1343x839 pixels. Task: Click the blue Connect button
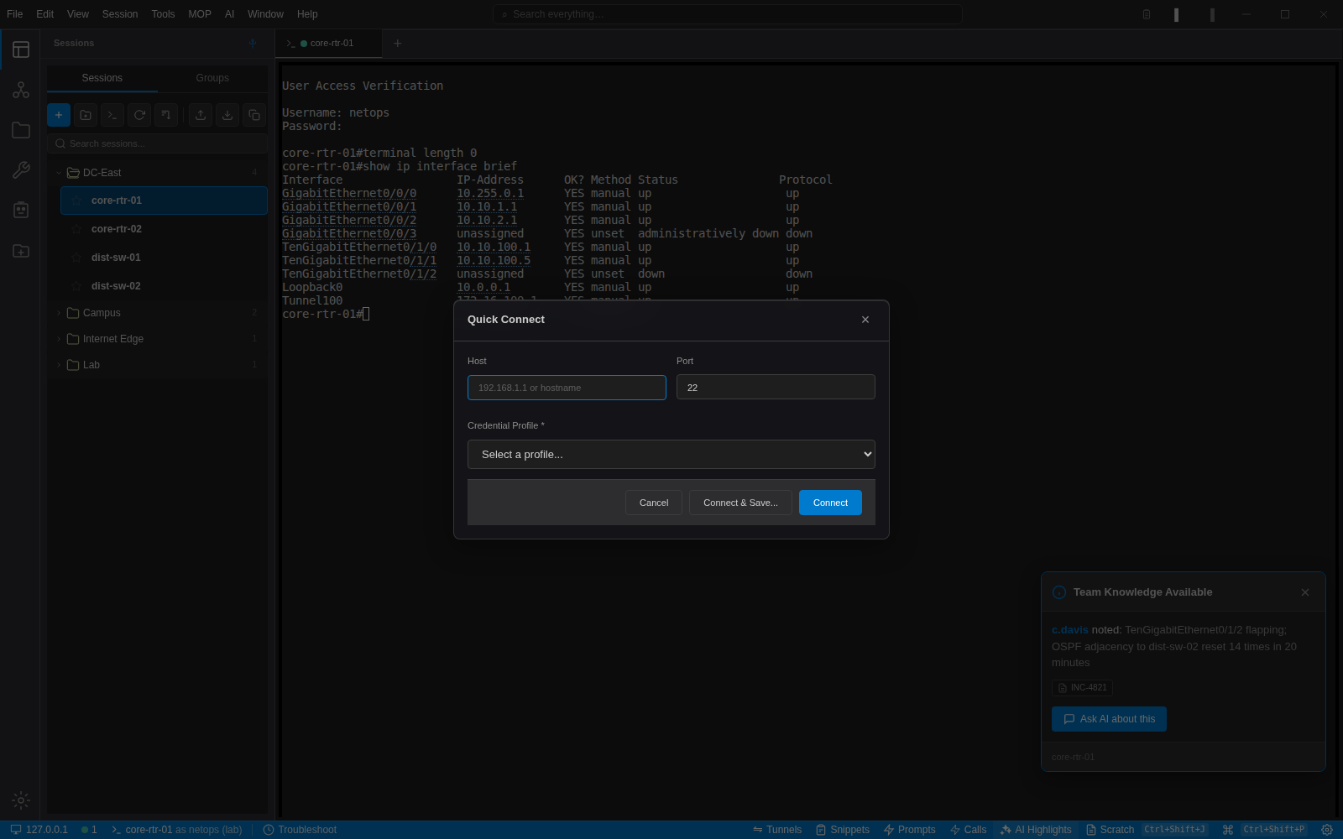pos(830,503)
